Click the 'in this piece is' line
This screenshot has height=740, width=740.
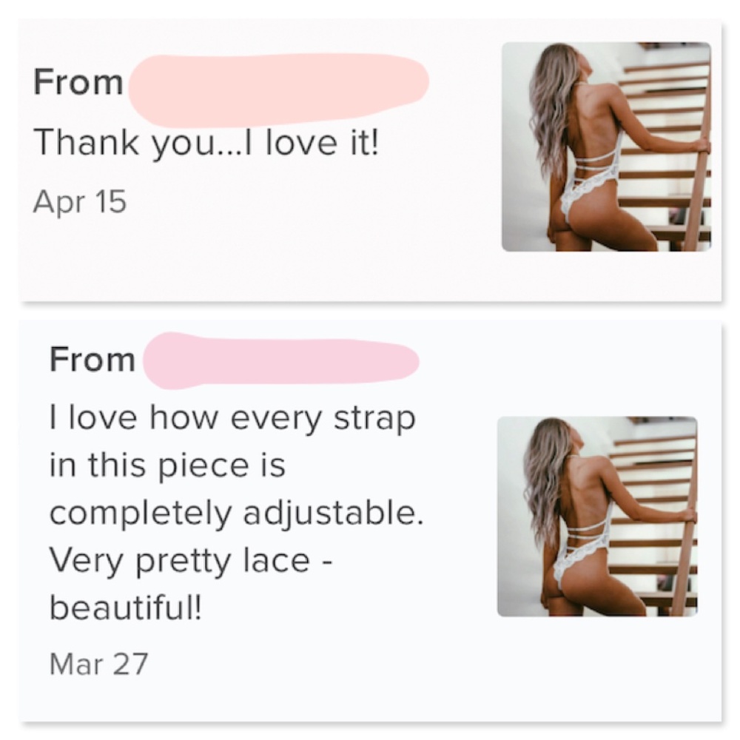[167, 466]
